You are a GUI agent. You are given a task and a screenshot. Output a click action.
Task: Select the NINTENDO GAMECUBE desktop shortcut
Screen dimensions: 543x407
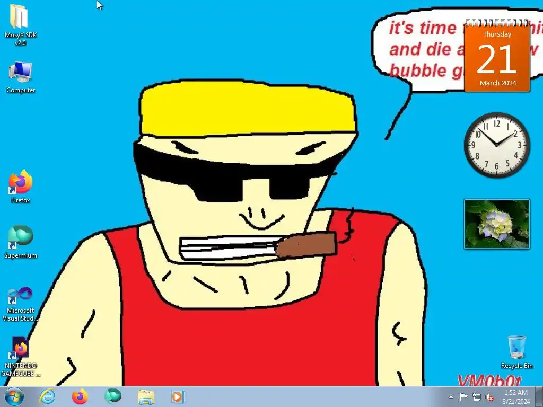click(20, 357)
